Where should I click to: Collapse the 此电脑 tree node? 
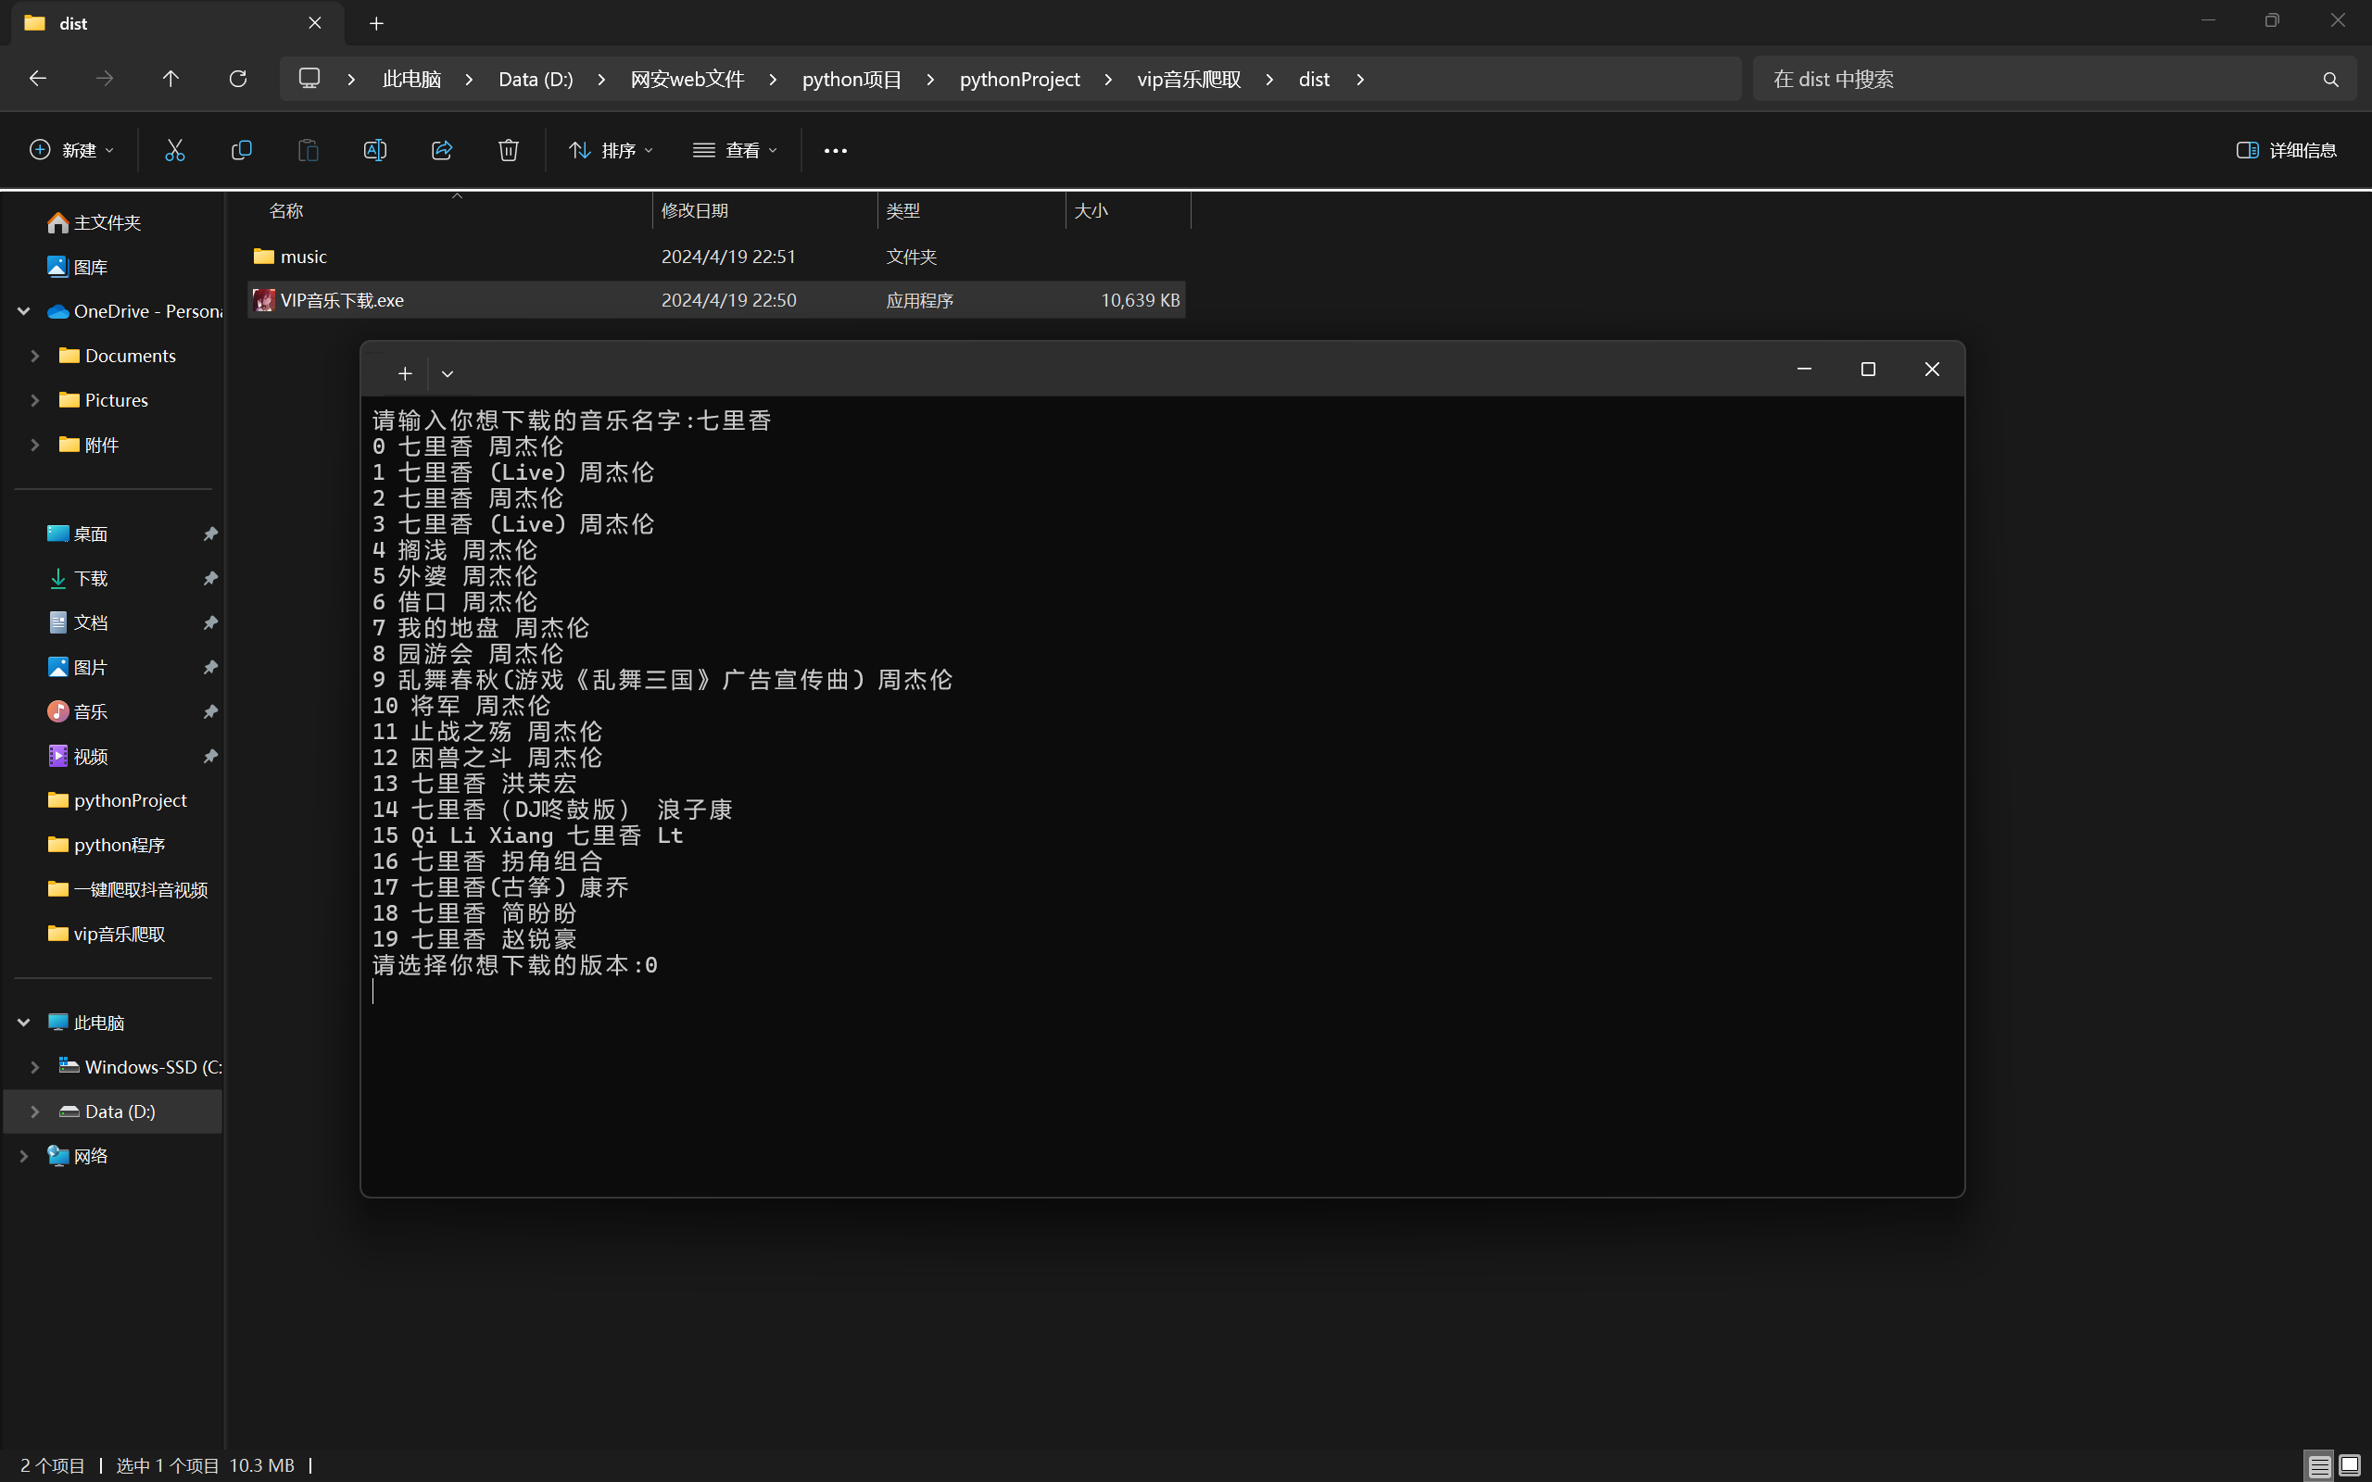23,1023
